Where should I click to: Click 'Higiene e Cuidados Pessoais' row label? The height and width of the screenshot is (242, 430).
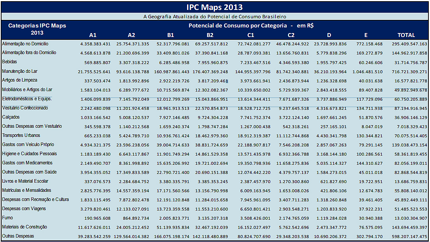click(x=29, y=154)
